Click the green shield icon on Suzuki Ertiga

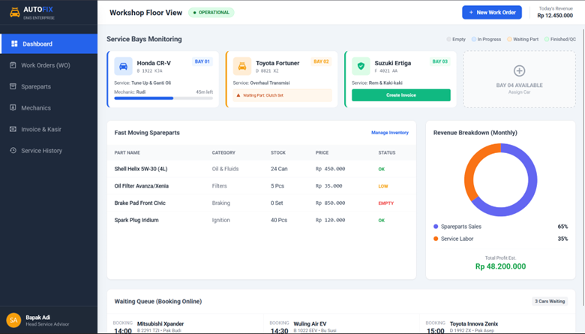click(x=361, y=66)
